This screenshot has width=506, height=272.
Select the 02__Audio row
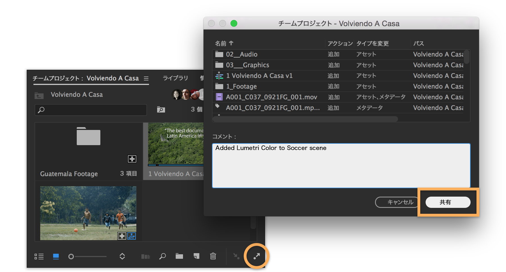[x=338, y=54]
